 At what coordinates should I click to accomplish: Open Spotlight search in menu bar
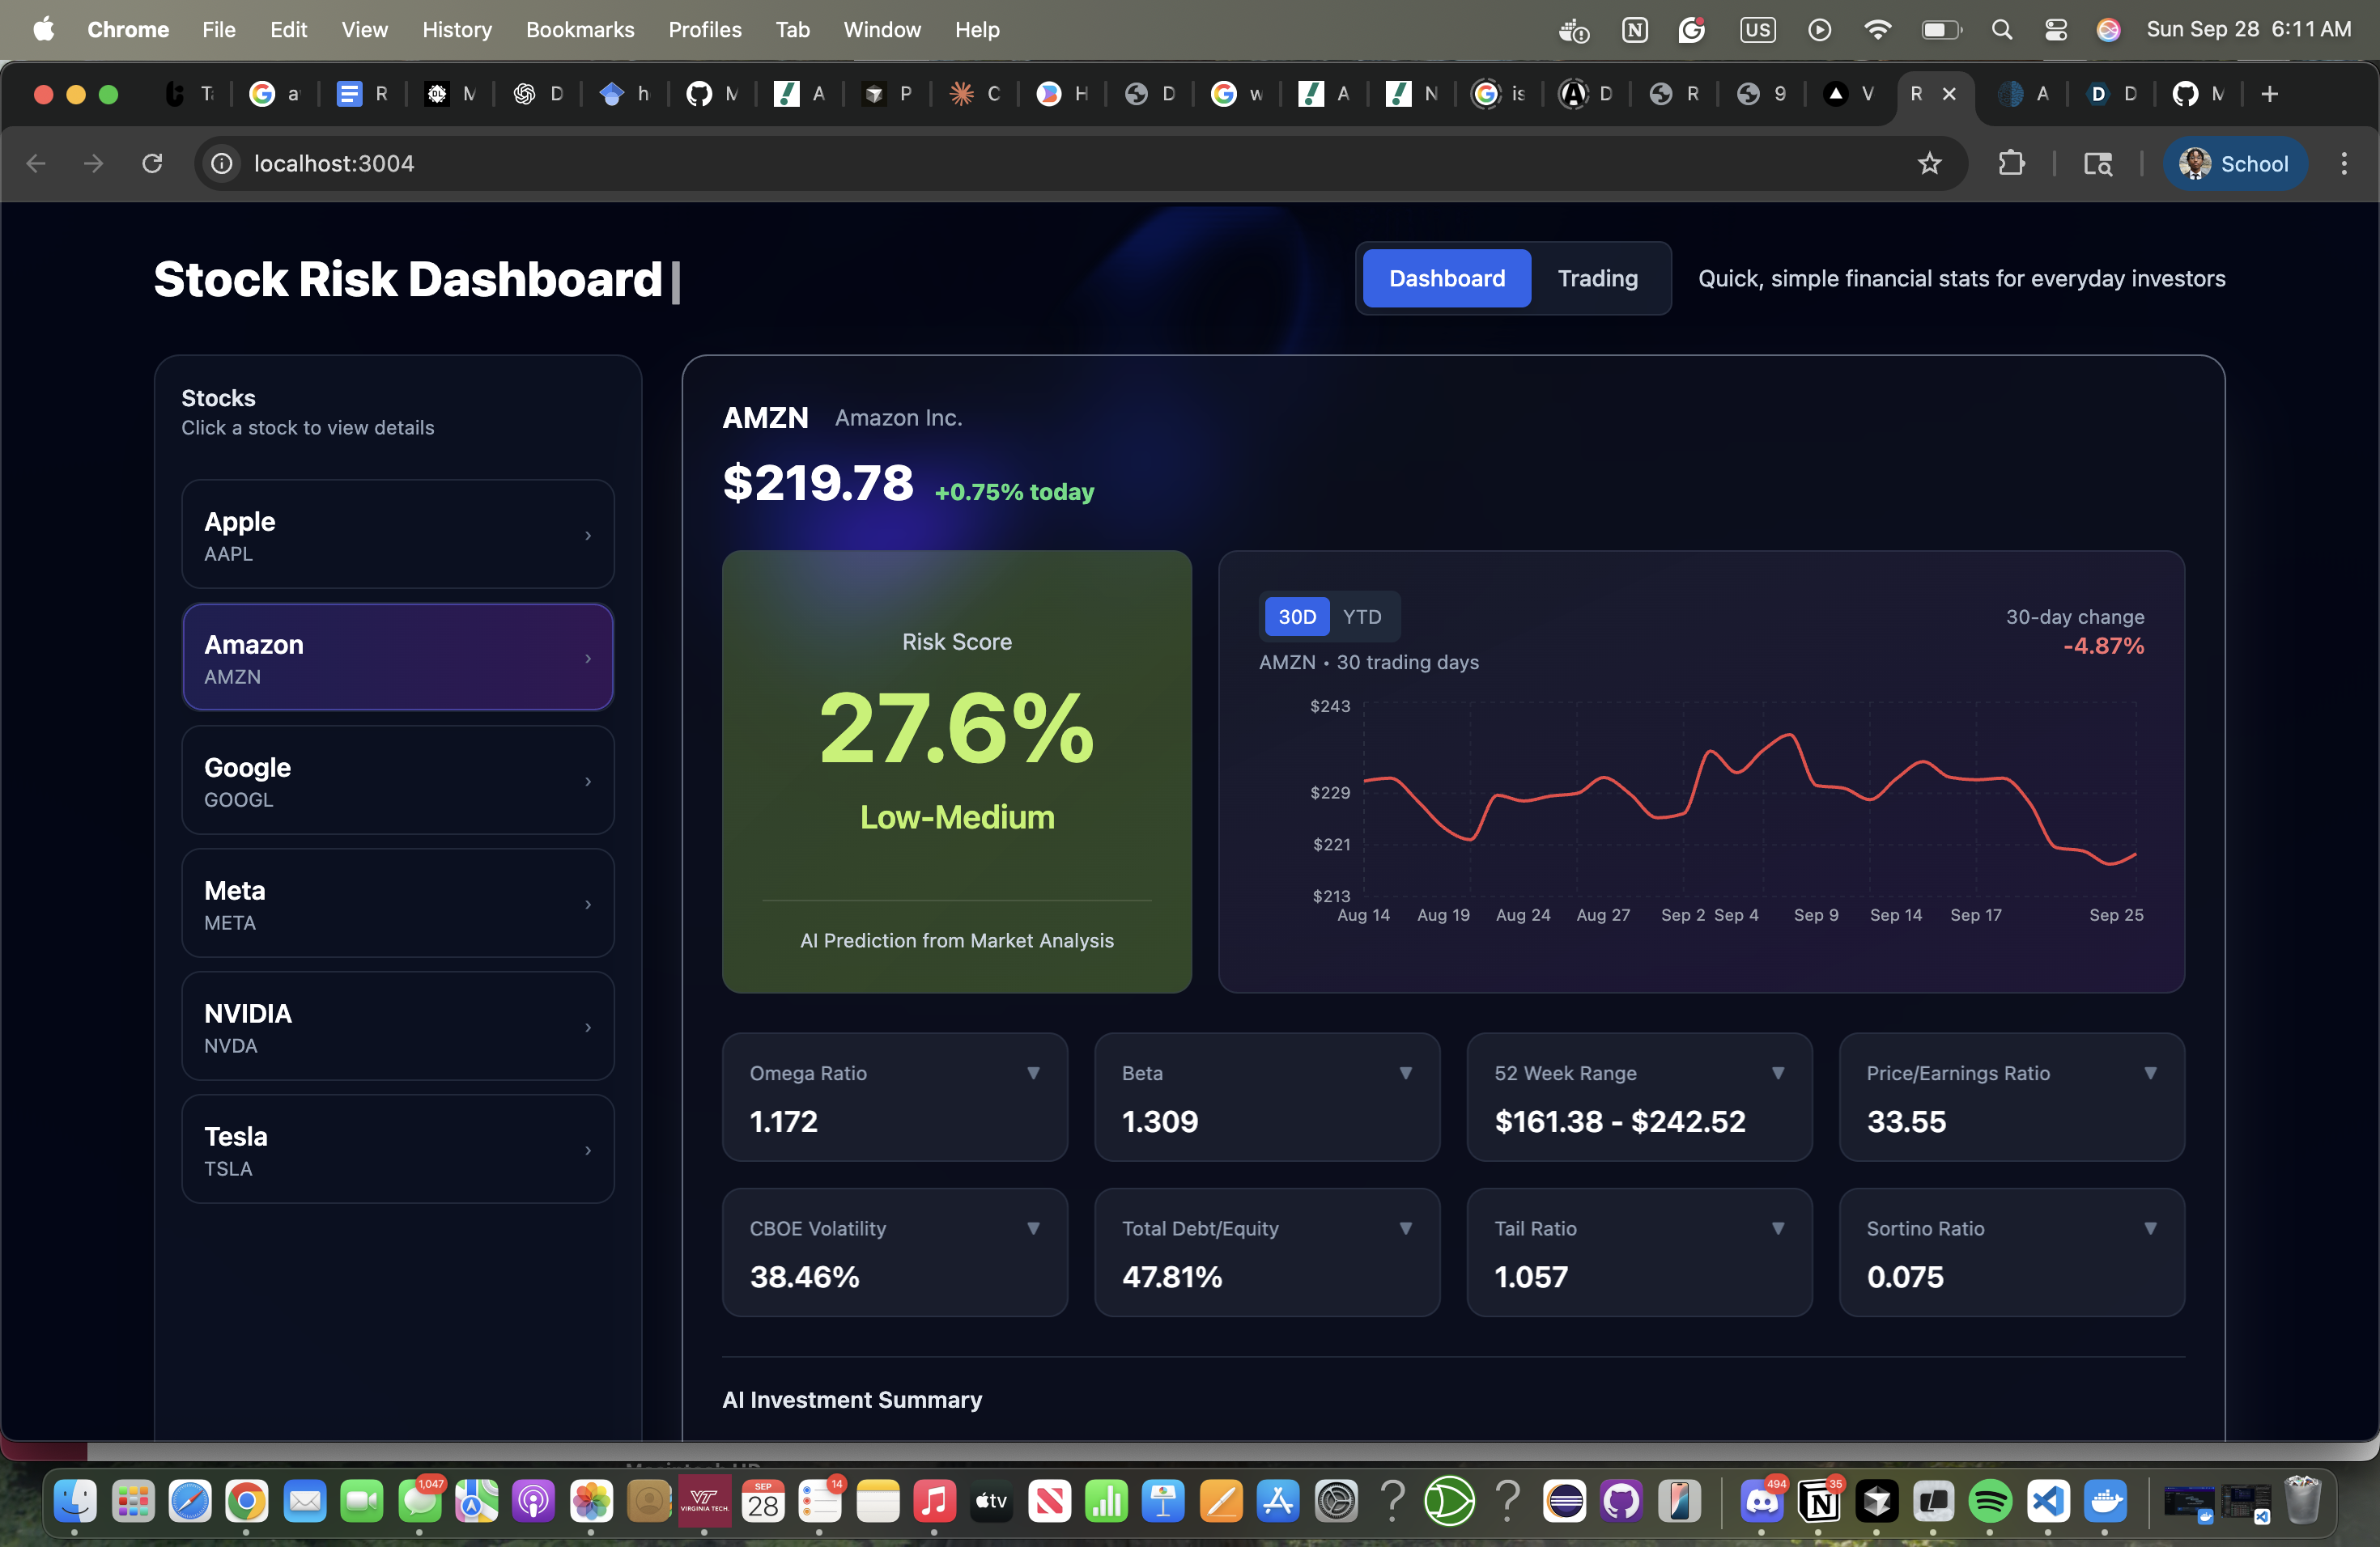point(2001,30)
